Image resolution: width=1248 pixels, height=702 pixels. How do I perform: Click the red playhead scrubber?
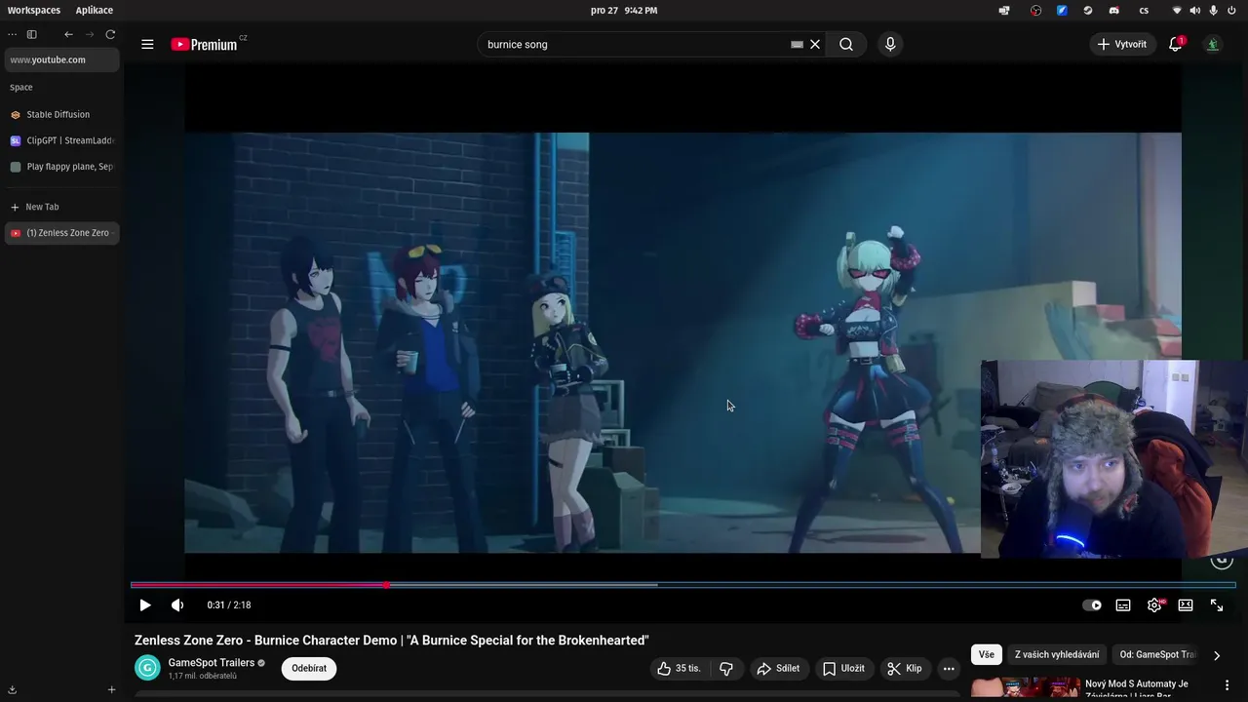pos(386,585)
